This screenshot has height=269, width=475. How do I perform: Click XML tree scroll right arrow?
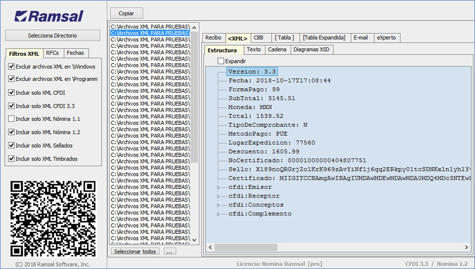[467, 247]
